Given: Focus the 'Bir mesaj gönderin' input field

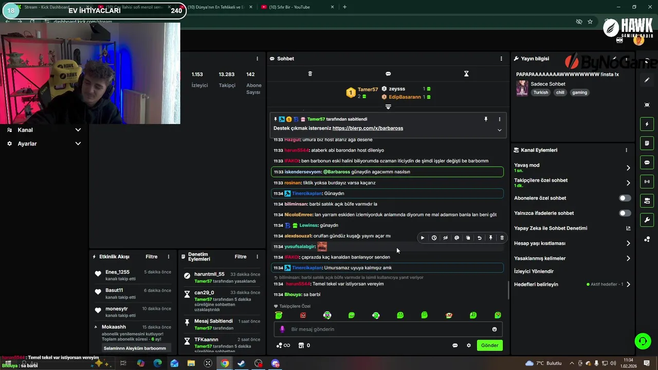Looking at the screenshot, I should click(388, 329).
